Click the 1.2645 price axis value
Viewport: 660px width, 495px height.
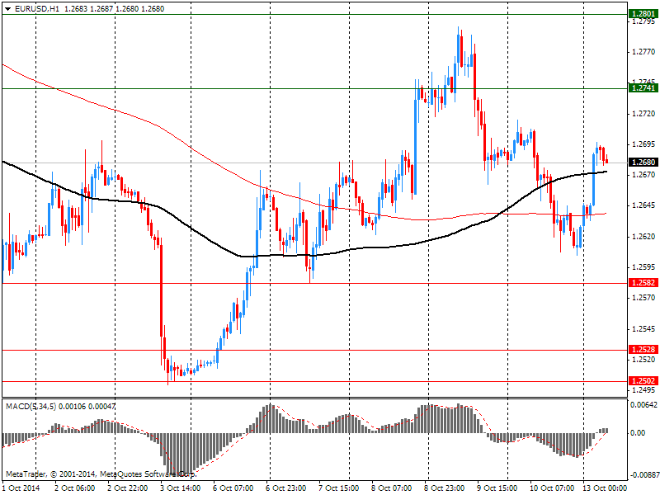click(643, 205)
